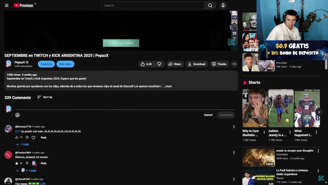The height and width of the screenshot is (185, 328).
Task: Open options for 'Le Pedí Saludos' video
Action: (x=318, y=171)
